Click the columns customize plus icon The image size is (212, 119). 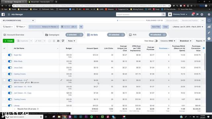tap(204, 48)
